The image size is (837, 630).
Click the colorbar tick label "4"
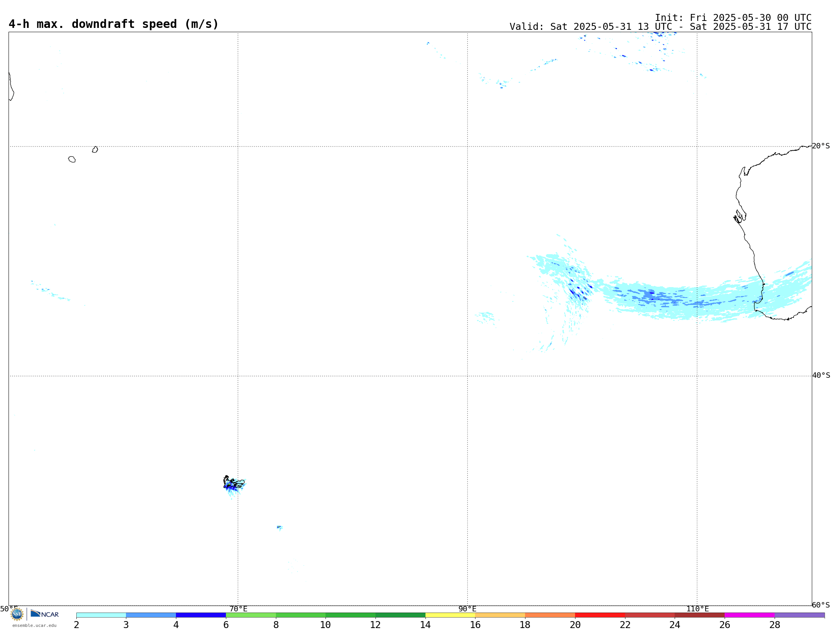tap(176, 625)
